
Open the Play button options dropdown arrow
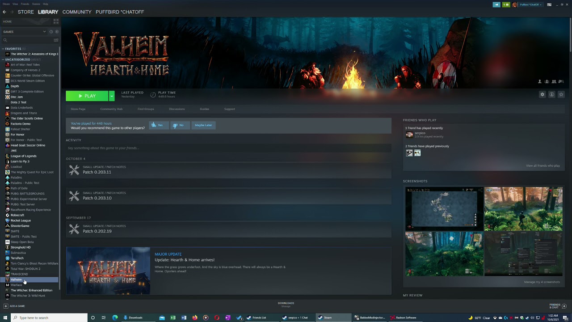coord(112,96)
